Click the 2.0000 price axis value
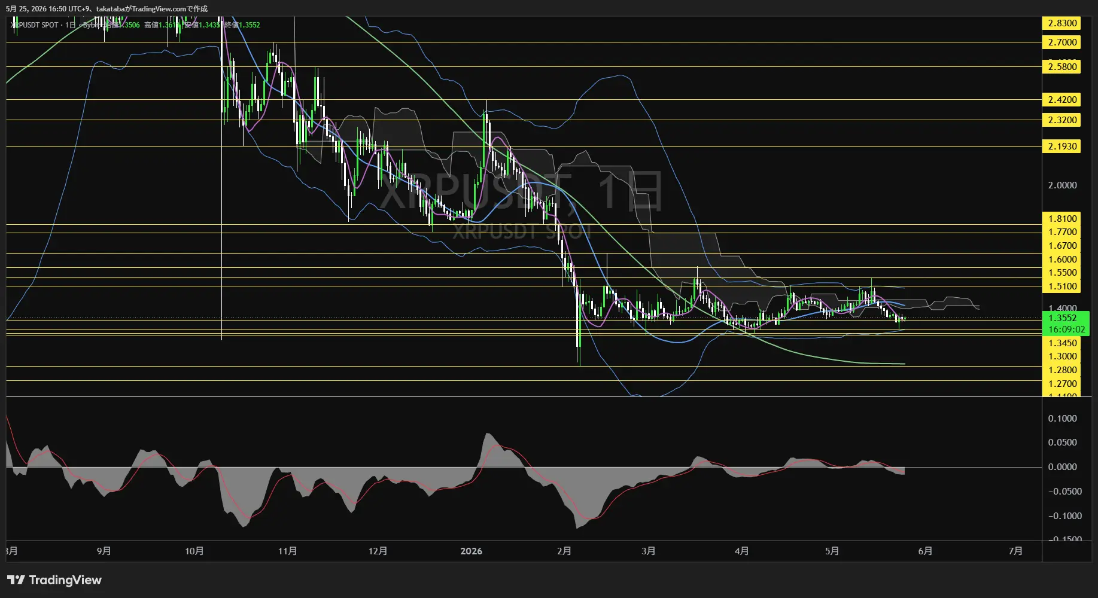This screenshot has width=1098, height=598. click(1062, 185)
